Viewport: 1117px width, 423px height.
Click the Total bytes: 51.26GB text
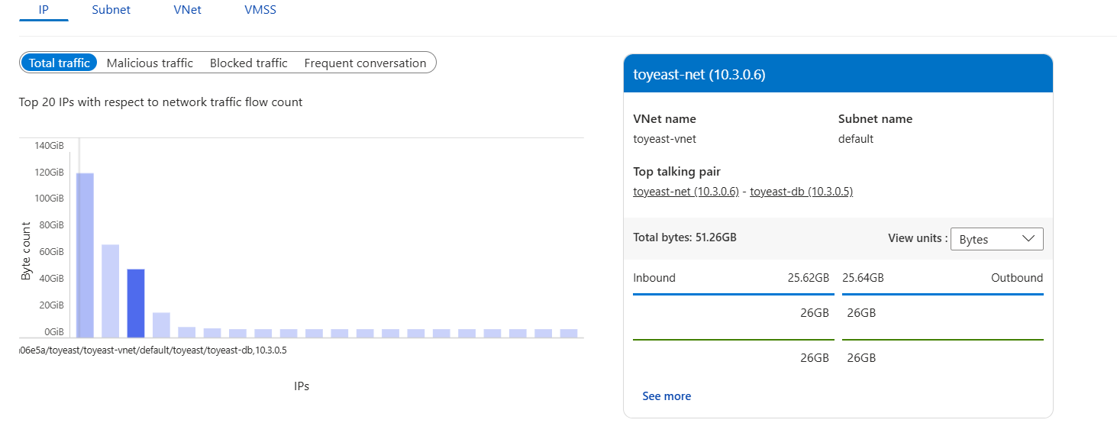(x=685, y=237)
